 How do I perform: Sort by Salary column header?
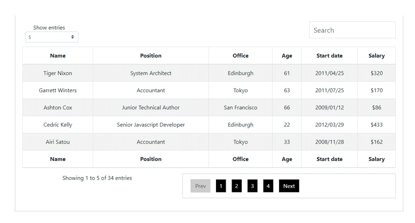click(376, 55)
